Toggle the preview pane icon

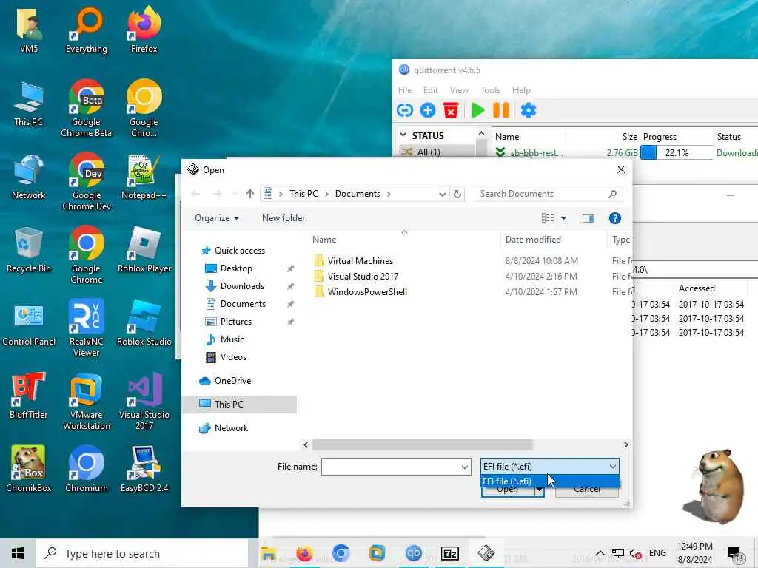coord(588,218)
